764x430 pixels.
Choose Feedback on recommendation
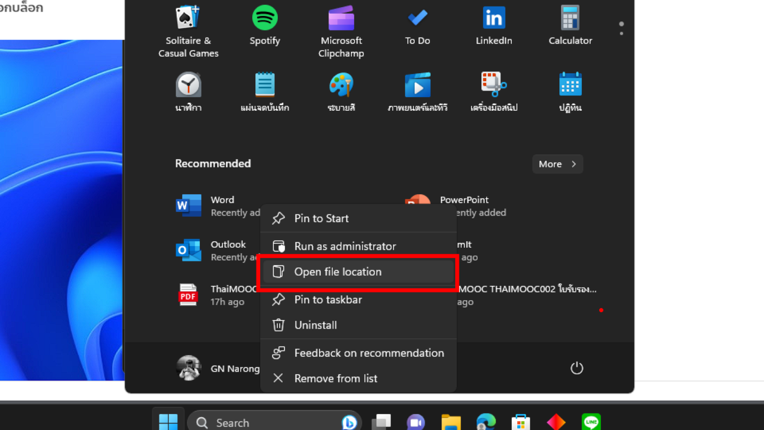coord(358,353)
